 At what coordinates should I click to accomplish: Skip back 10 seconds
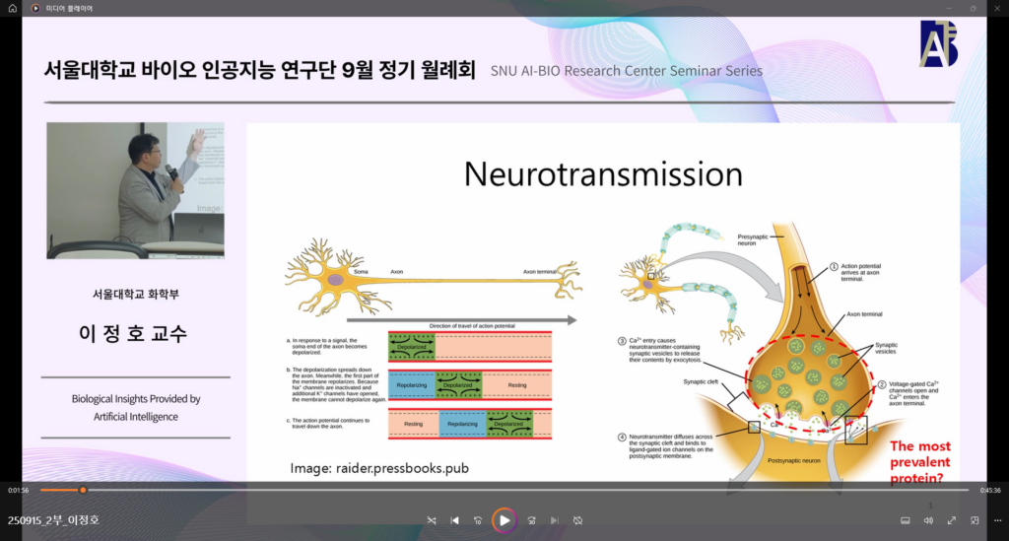(478, 520)
